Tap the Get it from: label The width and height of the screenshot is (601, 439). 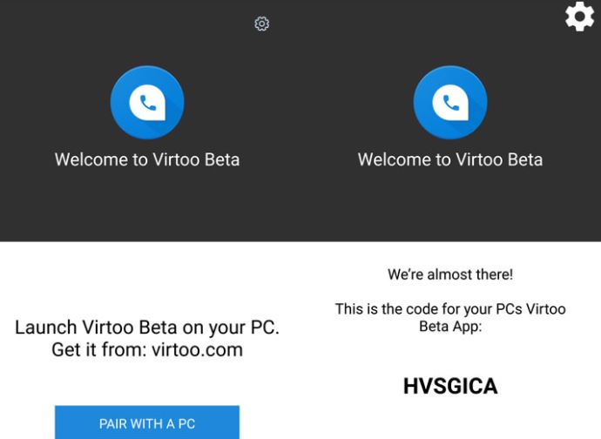pos(99,349)
